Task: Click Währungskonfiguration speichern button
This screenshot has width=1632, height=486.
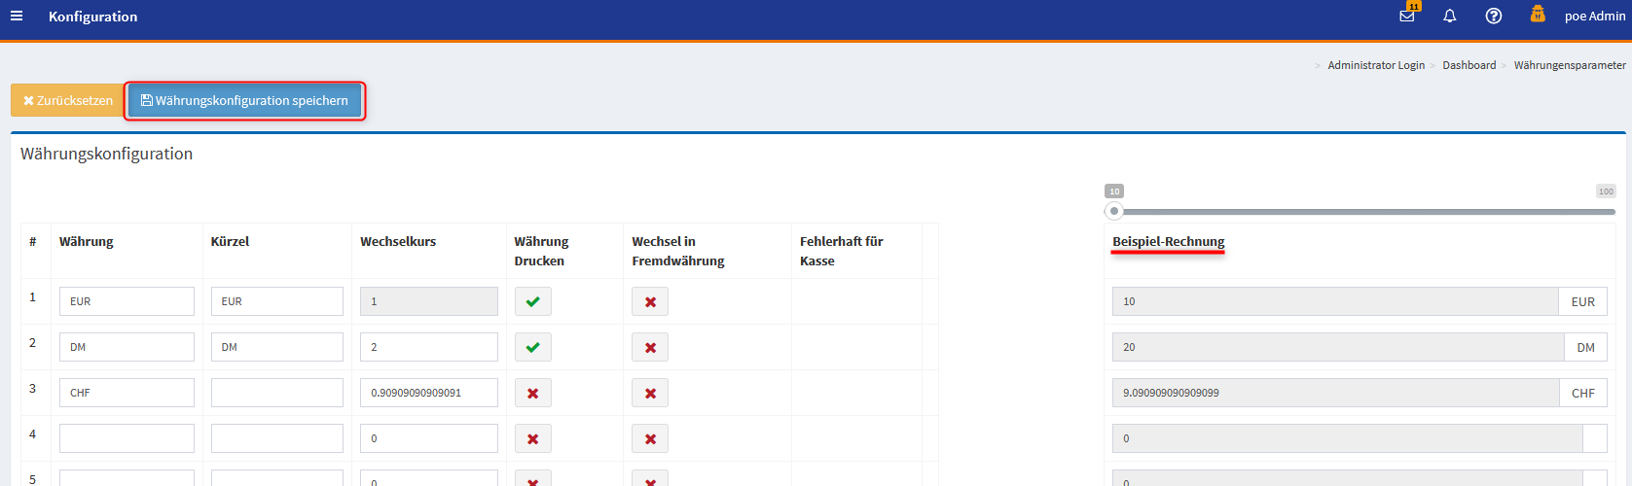Action: click(244, 101)
